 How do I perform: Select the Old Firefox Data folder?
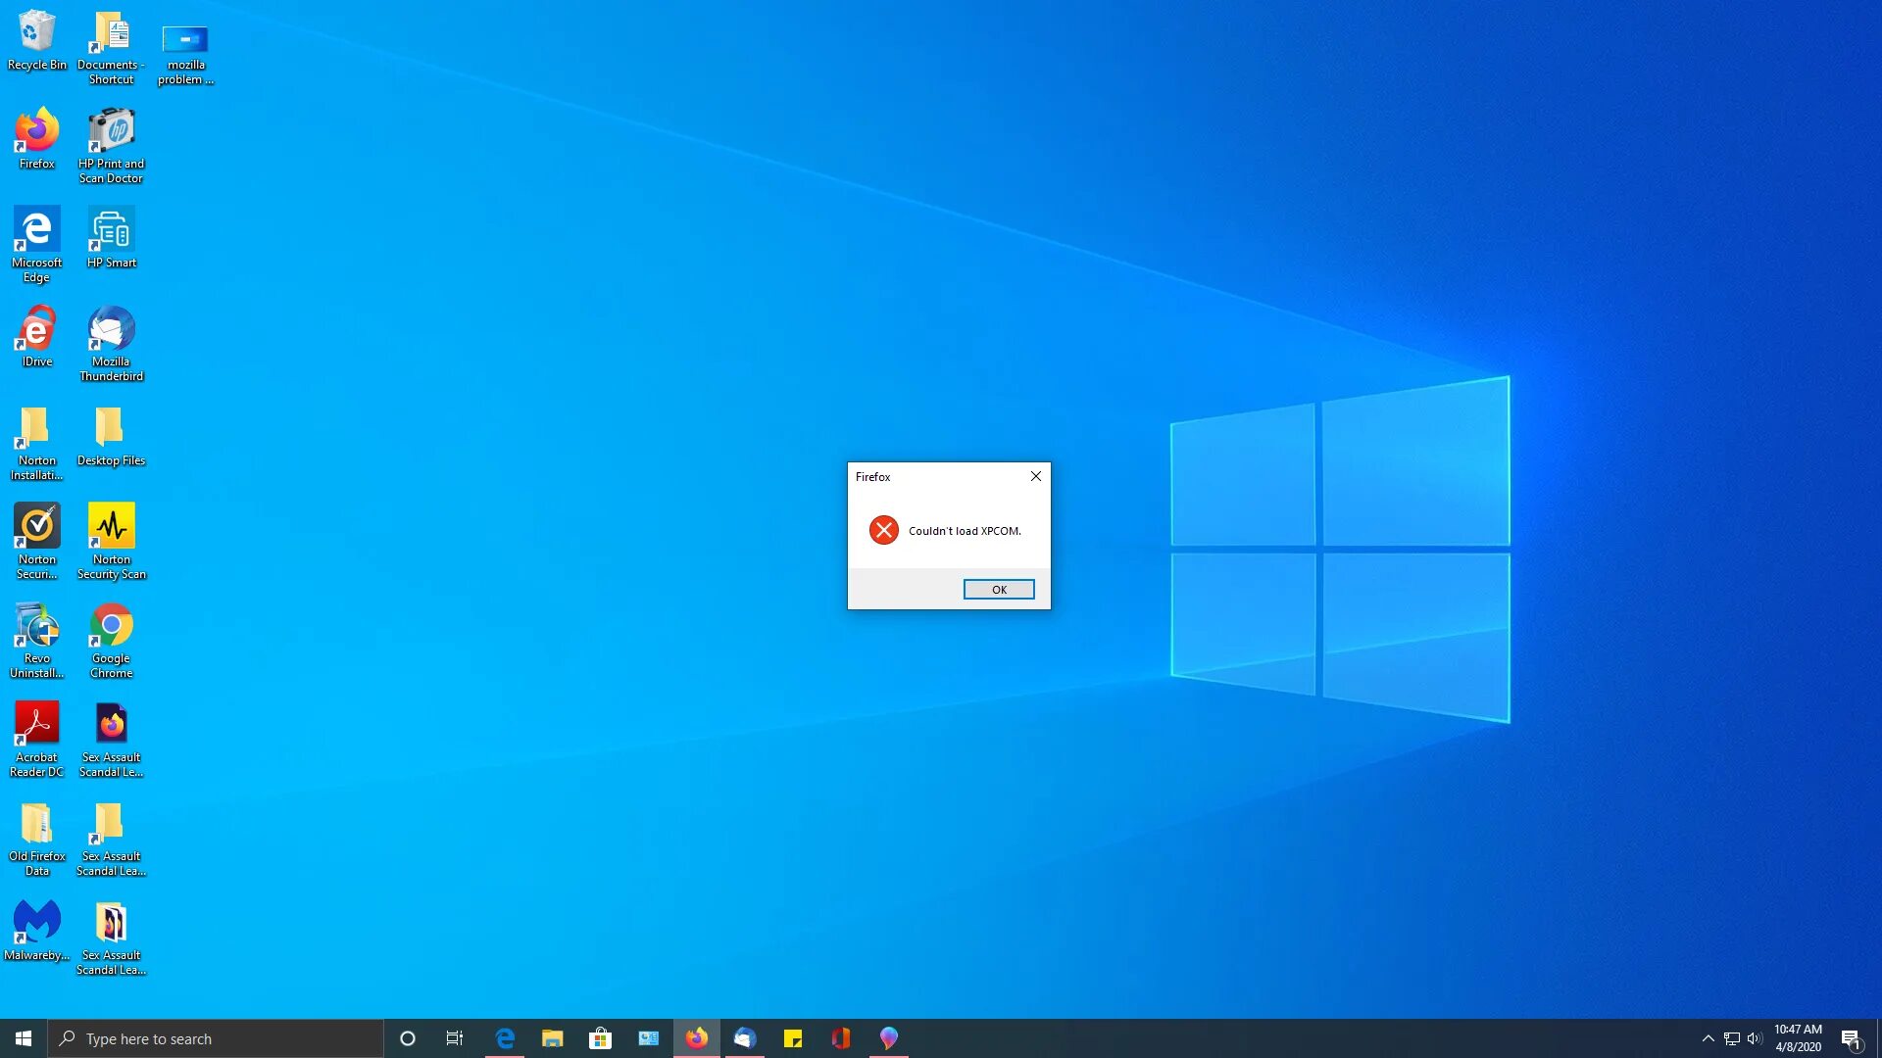(37, 839)
